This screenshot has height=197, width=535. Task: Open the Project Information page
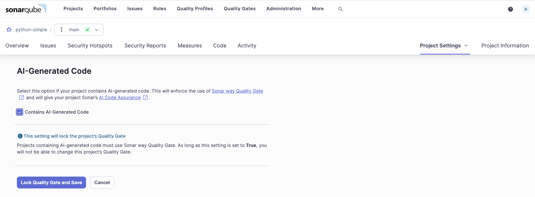point(505,46)
